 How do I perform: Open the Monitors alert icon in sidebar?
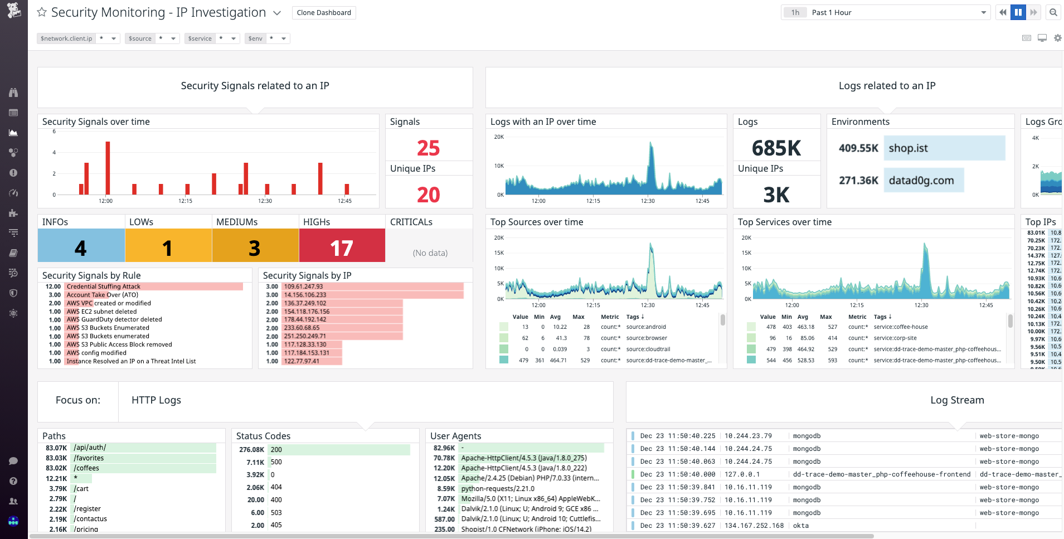(x=13, y=173)
